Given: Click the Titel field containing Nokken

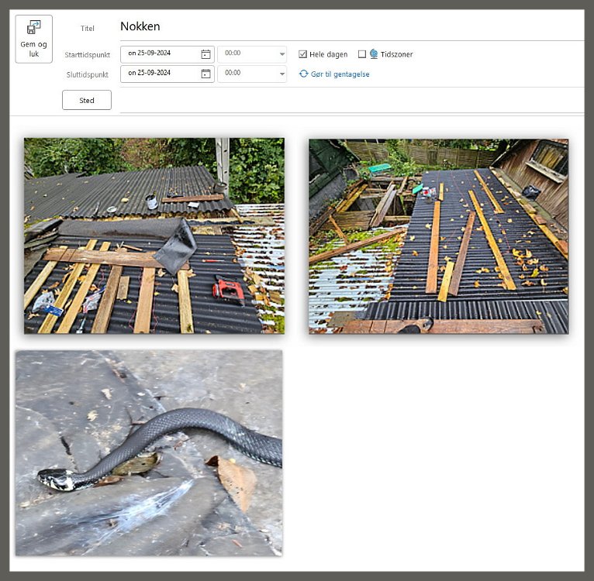Looking at the screenshot, I should click(x=349, y=27).
